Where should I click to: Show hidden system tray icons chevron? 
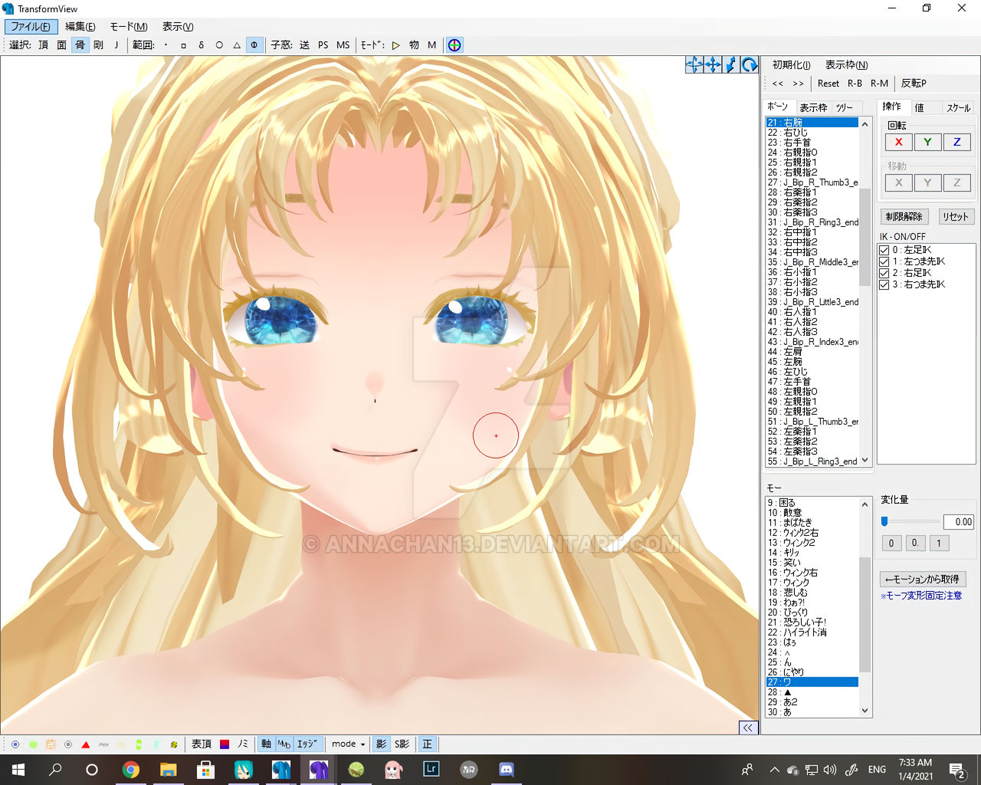click(x=774, y=770)
